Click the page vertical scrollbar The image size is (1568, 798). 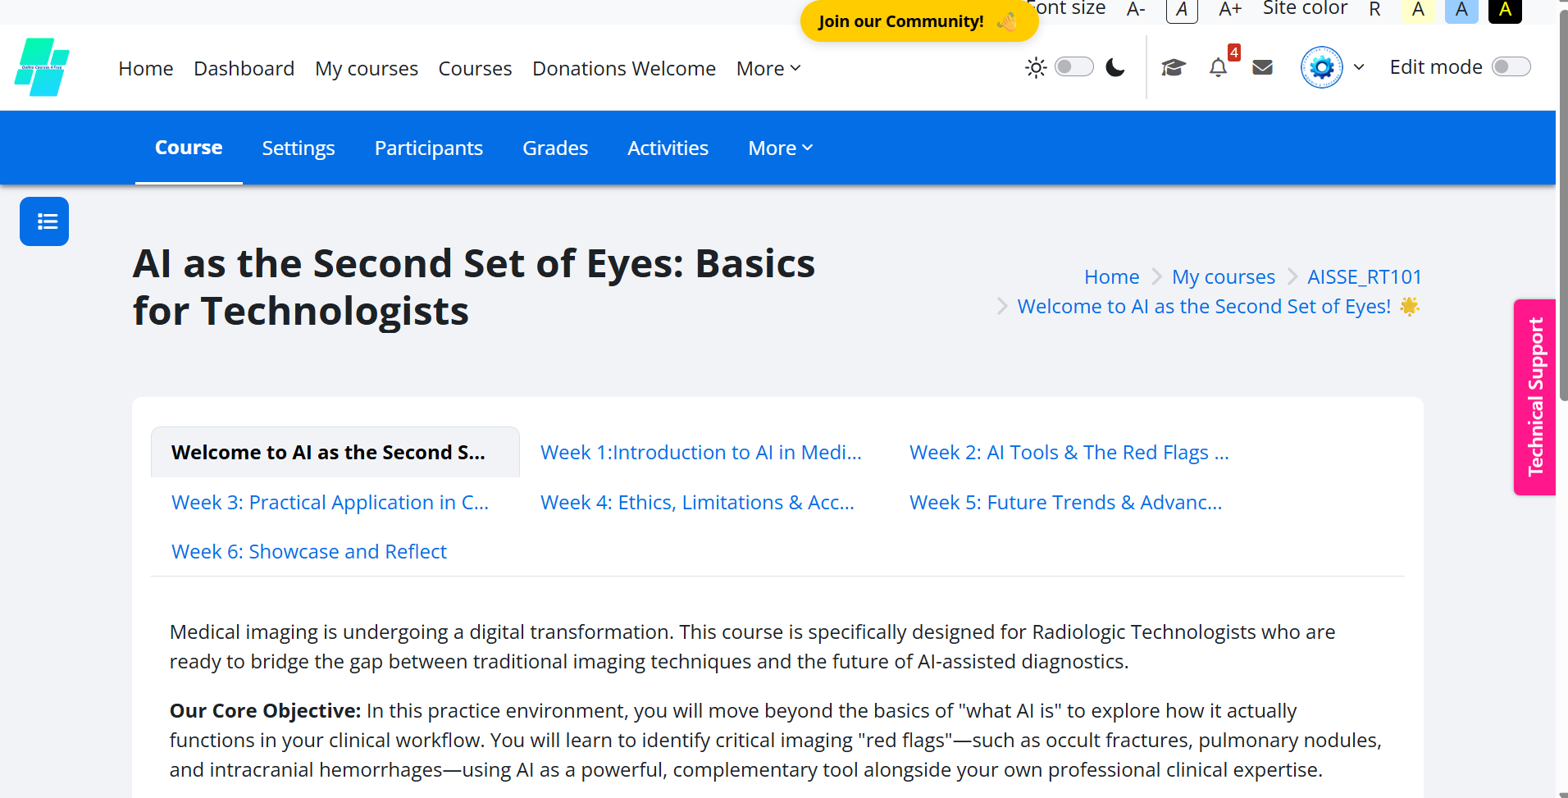click(1562, 205)
